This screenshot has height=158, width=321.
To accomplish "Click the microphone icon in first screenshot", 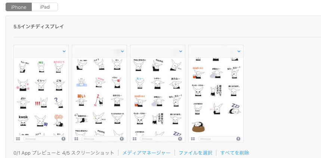I will point(64,139).
